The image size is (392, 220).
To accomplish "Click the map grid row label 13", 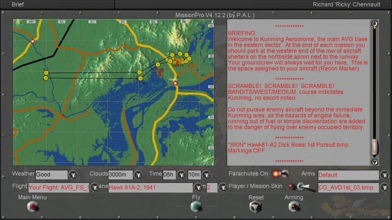I will (x=211, y=117).
